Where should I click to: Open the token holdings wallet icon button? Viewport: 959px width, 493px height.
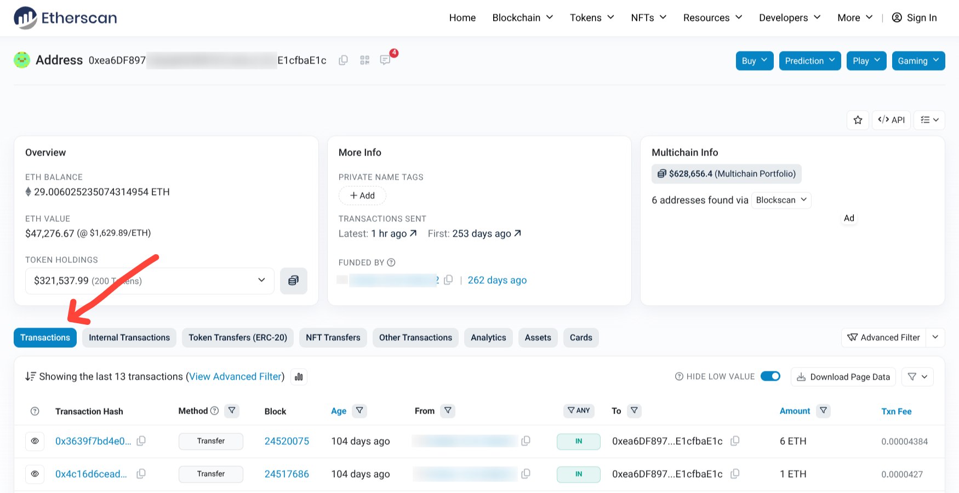[x=294, y=280]
